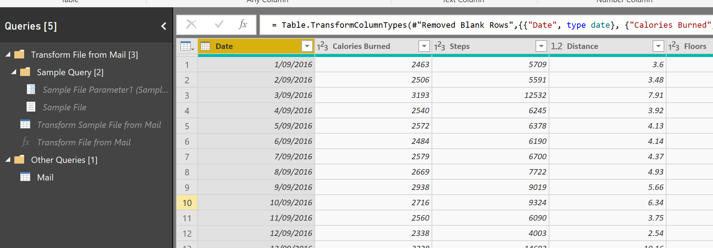Select row number 5

[187, 126]
